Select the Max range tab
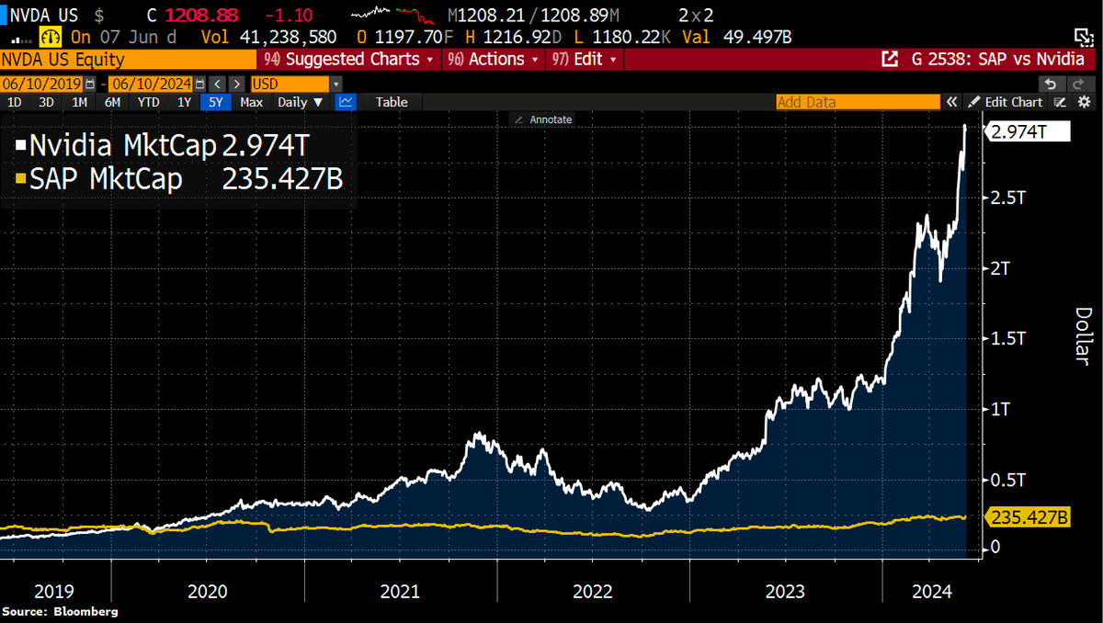The image size is (1103, 623). [252, 102]
